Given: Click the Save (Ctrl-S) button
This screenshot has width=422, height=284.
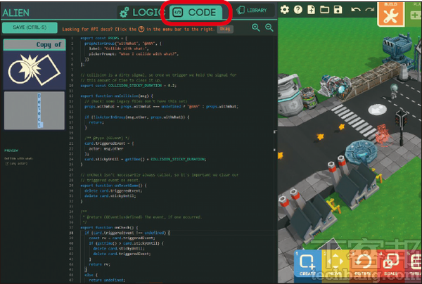Looking at the screenshot, I should coord(30,27).
